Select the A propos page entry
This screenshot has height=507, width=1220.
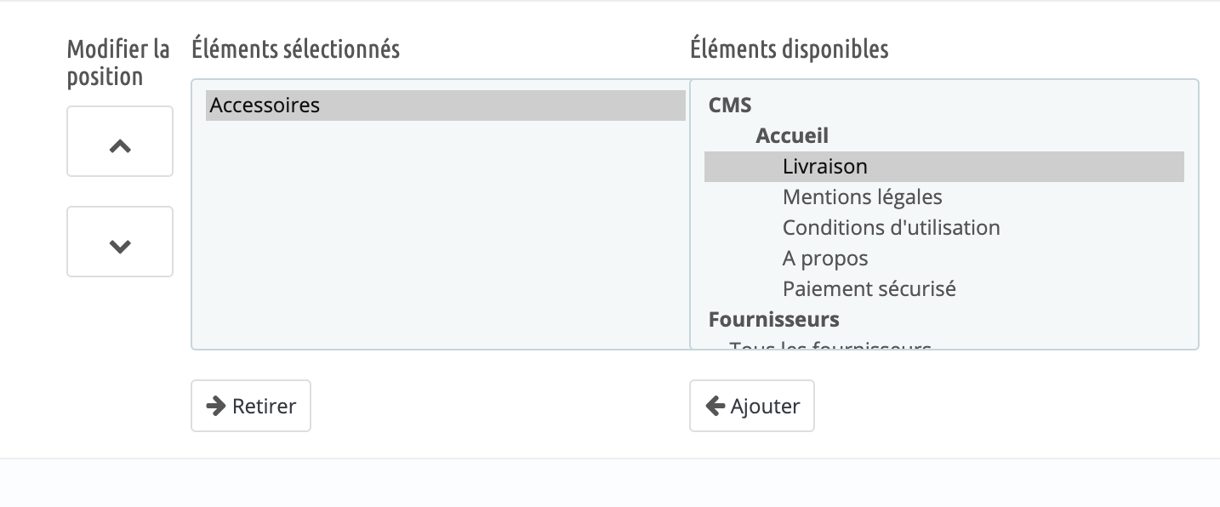[x=825, y=259]
